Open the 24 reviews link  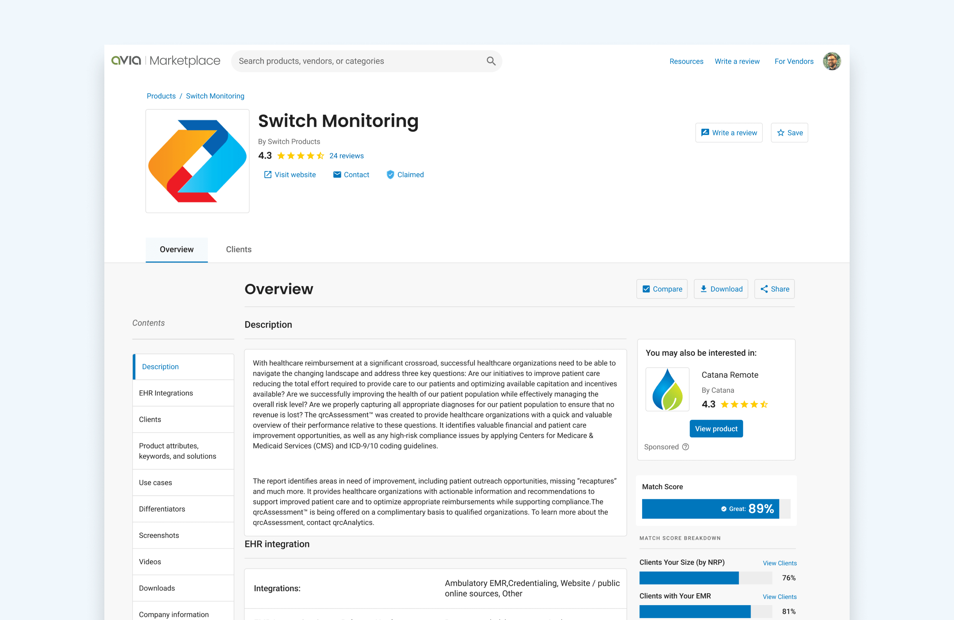tap(346, 156)
